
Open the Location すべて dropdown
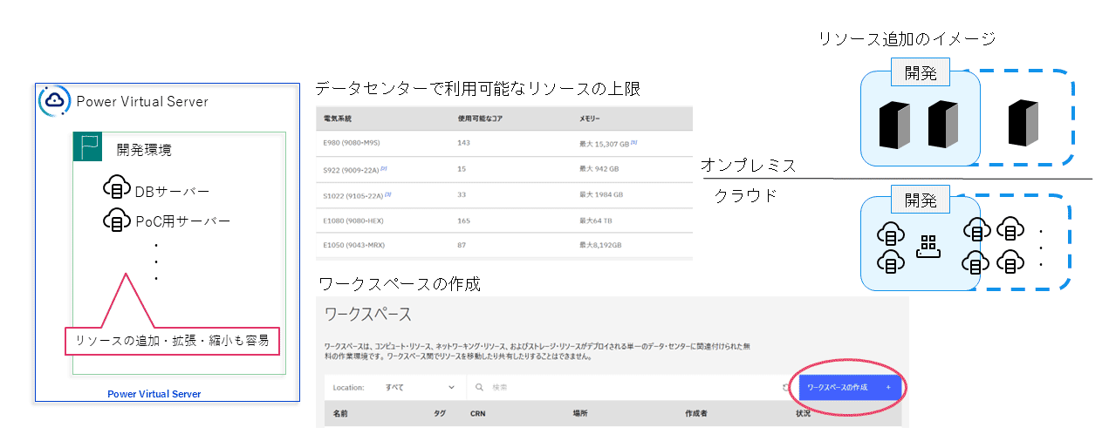(x=421, y=387)
